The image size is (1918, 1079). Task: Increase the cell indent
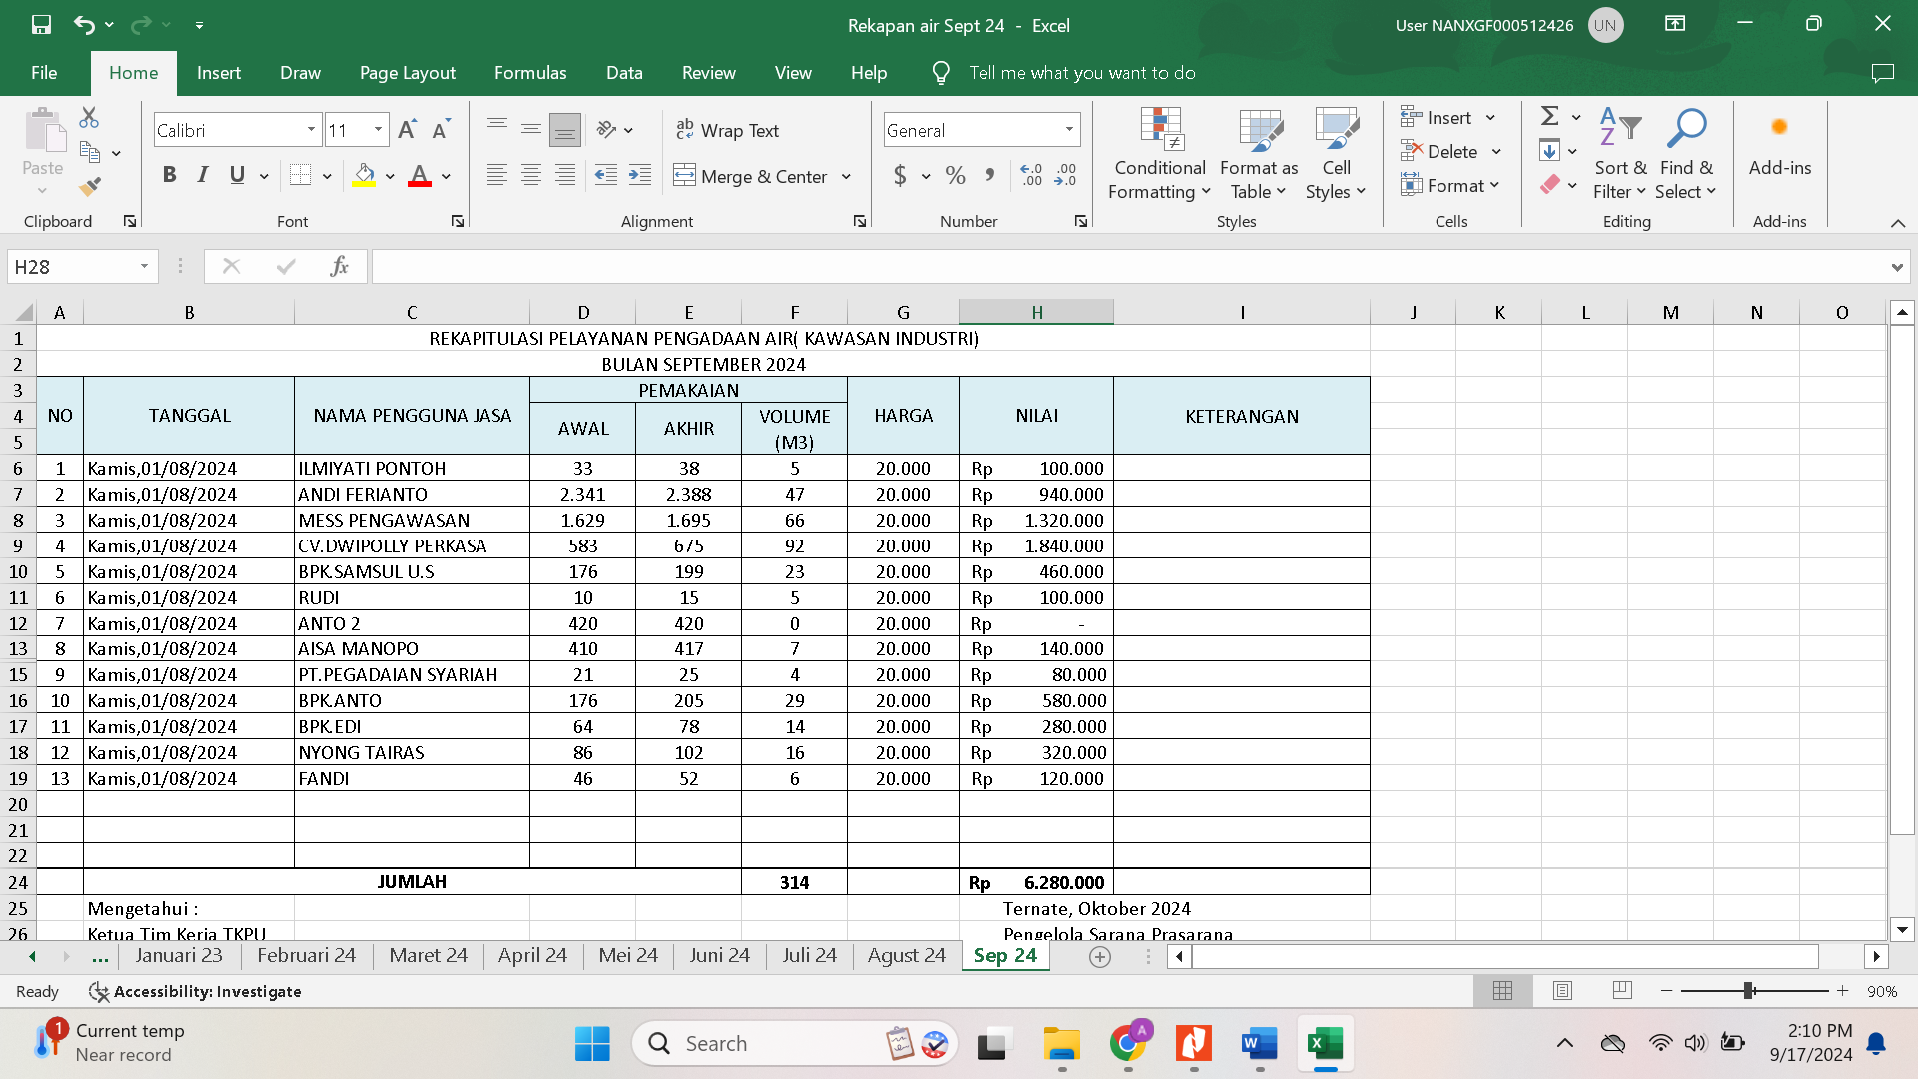640,175
